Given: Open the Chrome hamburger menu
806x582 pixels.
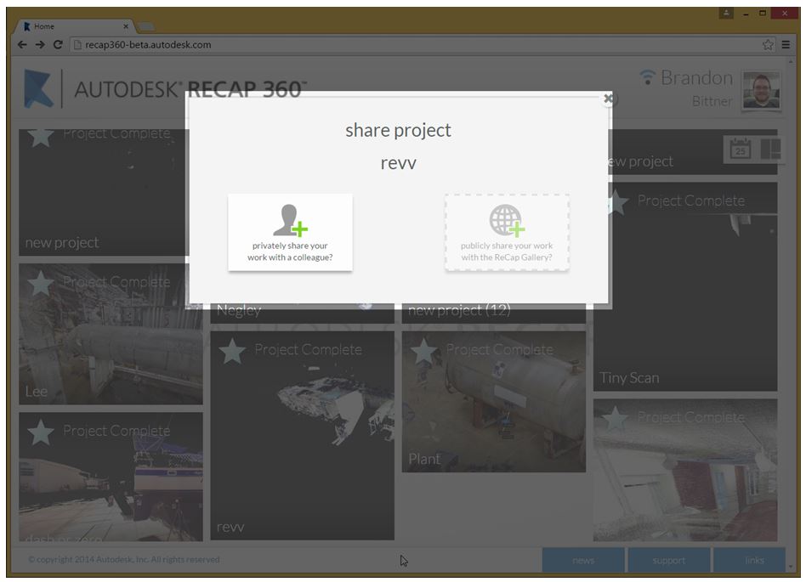Looking at the screenshot, I should pyautogui.click(x=786, y=45).
